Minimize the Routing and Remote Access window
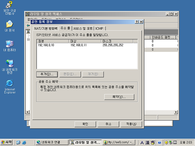The height and width of the screenshot is (146, 195). [168, 14]
